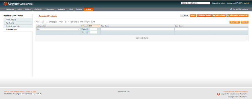
Task: Switch to the Profile Actions XML tab
Action: pos(18,26)
